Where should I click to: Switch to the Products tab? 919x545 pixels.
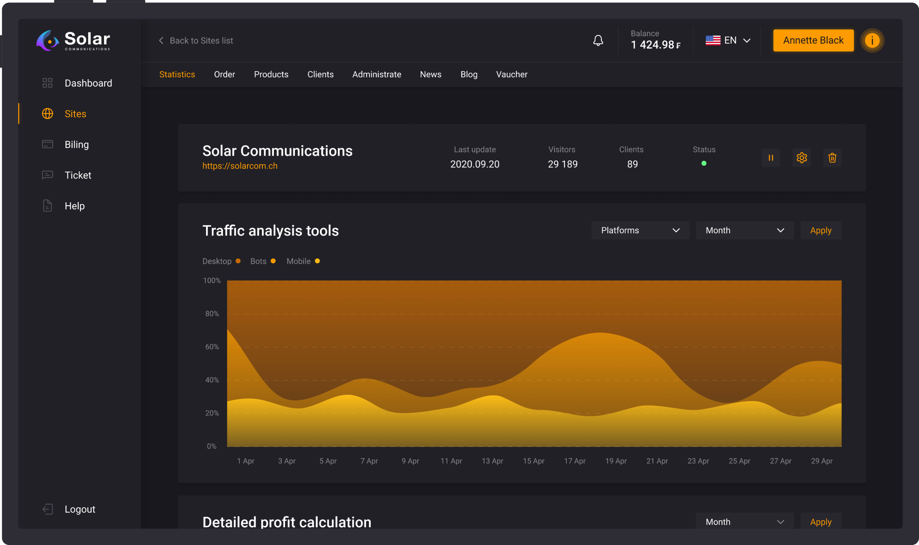[x=271, y=75]
